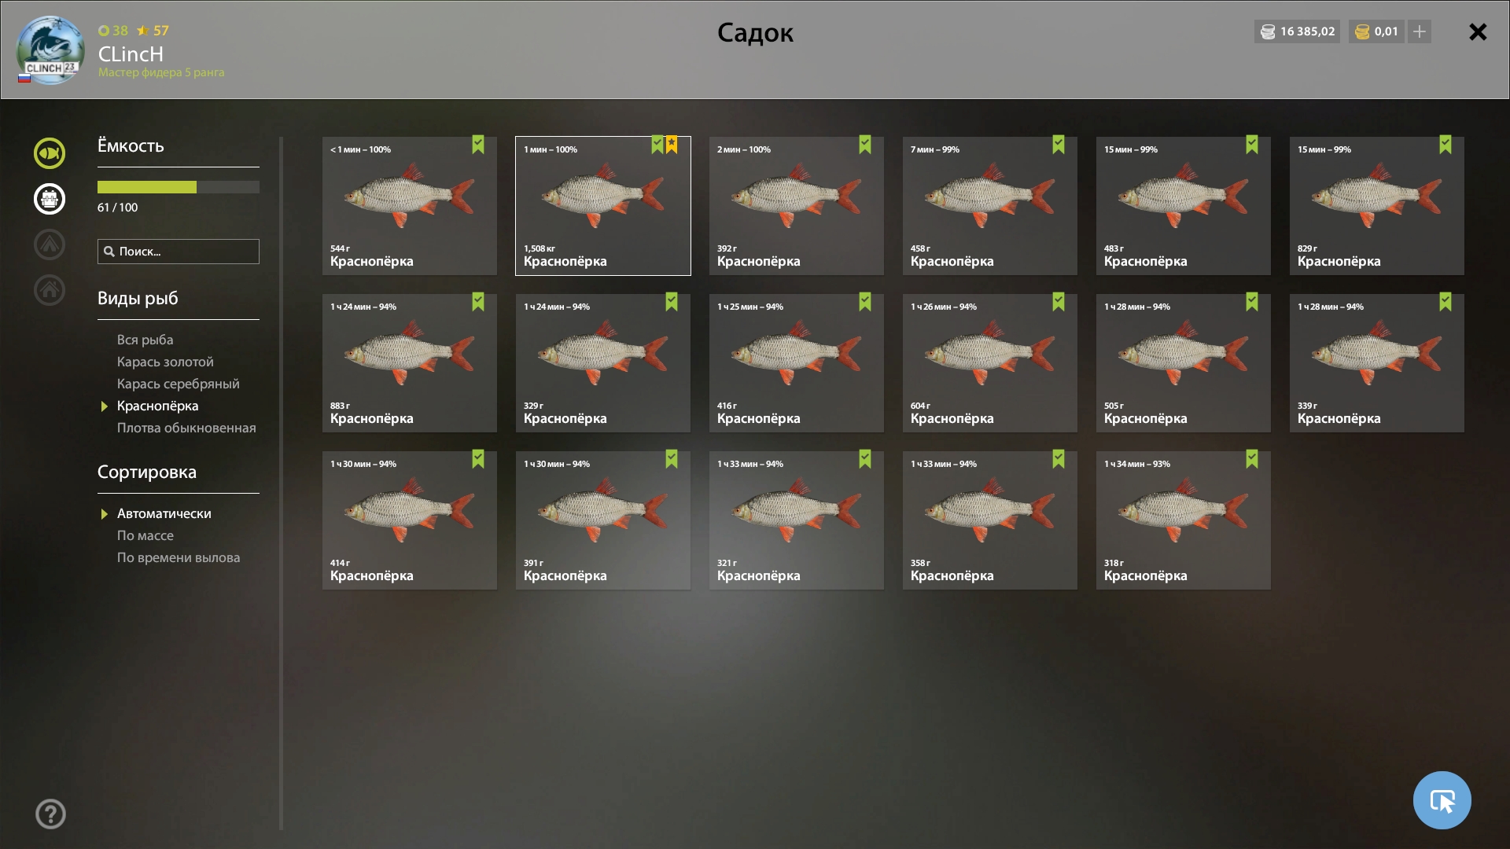
Task: Close the Садок window
Action: tap(1478, 31)
